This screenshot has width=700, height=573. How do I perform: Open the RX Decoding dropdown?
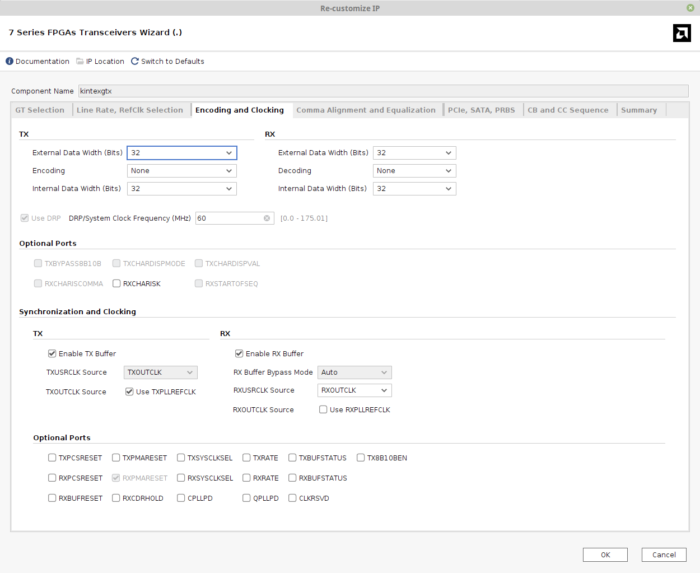pos(414,170)
